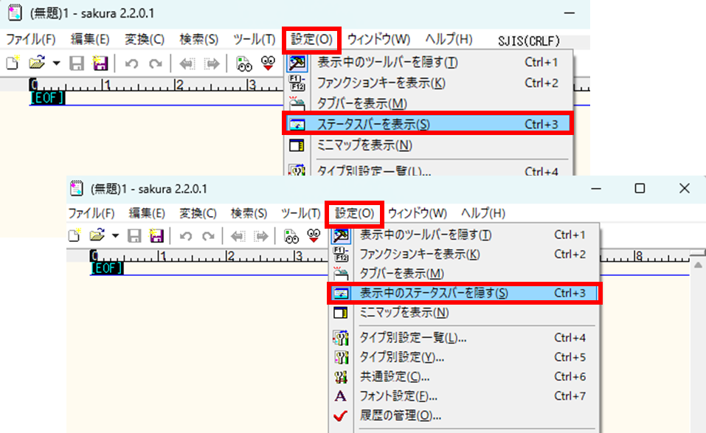706x433 pixels.
Task: Open ウィンドウ(W) menu in lower window
Action: click(x=418, y=213)
